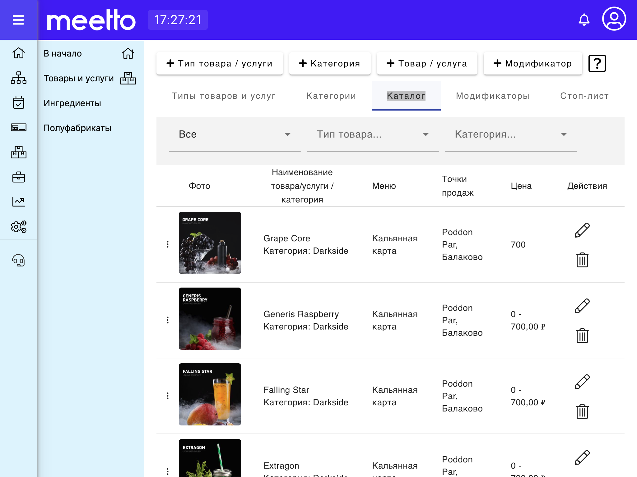
Task: Select the analytics chart icon
Action: coord(18,202)
